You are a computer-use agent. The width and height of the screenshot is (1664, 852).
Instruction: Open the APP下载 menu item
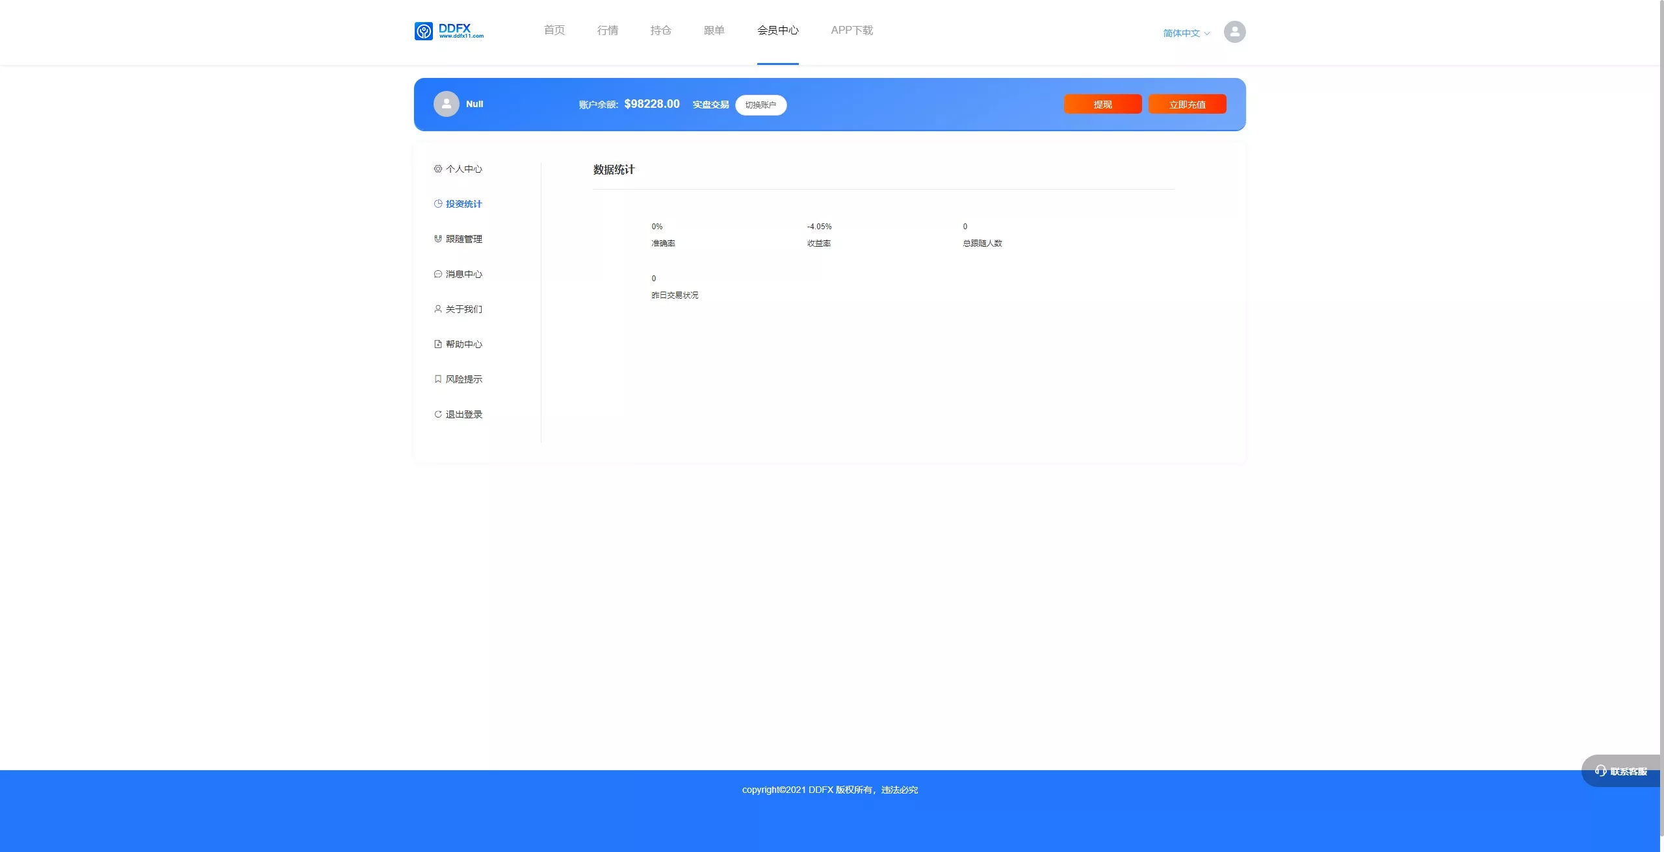(851, 31)
